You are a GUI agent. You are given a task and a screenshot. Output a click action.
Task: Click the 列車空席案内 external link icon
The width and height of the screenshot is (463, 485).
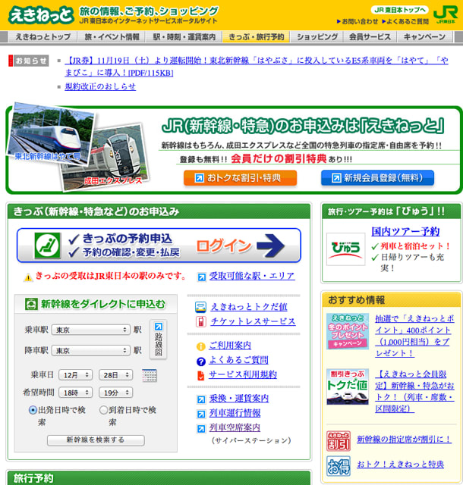(201, 428)
